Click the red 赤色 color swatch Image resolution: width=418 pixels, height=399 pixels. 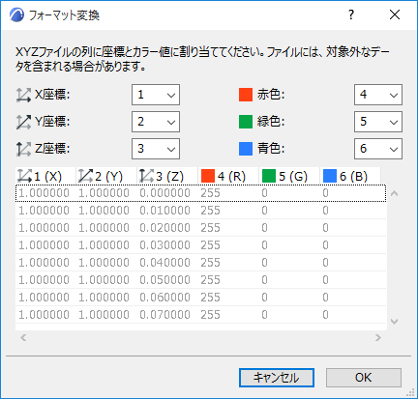tap(246, 95)
